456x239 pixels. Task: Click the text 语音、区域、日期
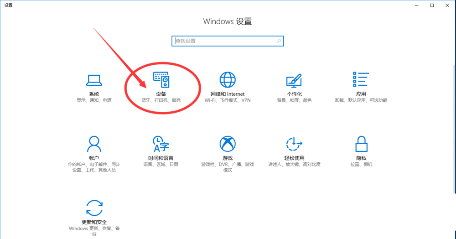pyautogui.click(x=161, y=164)
